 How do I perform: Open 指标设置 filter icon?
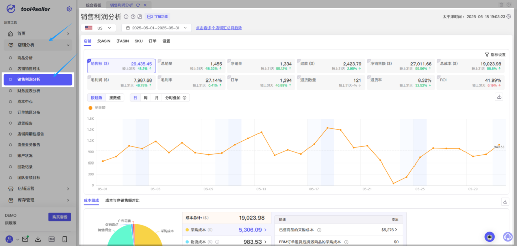coord(486,54)
